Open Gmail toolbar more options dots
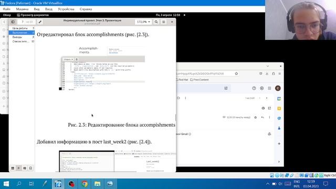 pos(185,98)
